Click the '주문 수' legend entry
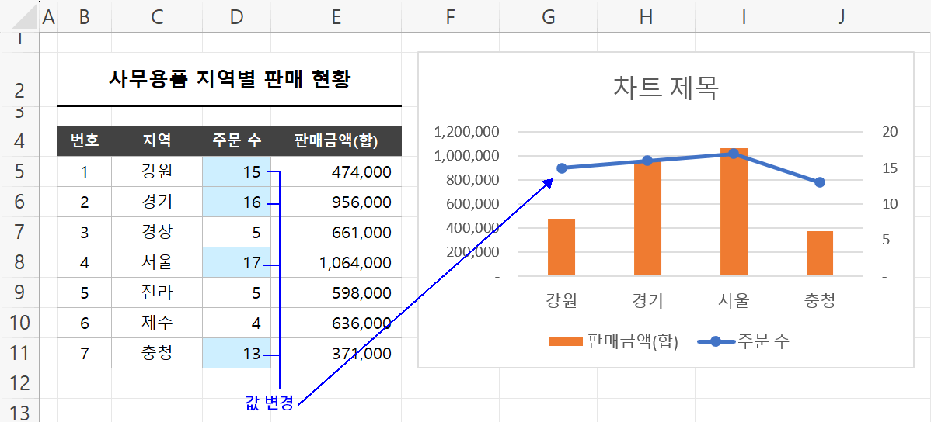This screenshot has height=422, width=931. tap(742, 341)
